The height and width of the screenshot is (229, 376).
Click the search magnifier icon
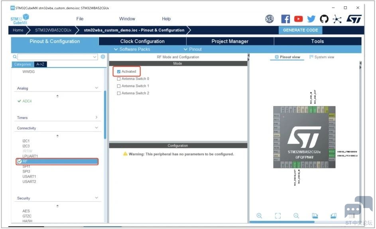coord(15,56)
